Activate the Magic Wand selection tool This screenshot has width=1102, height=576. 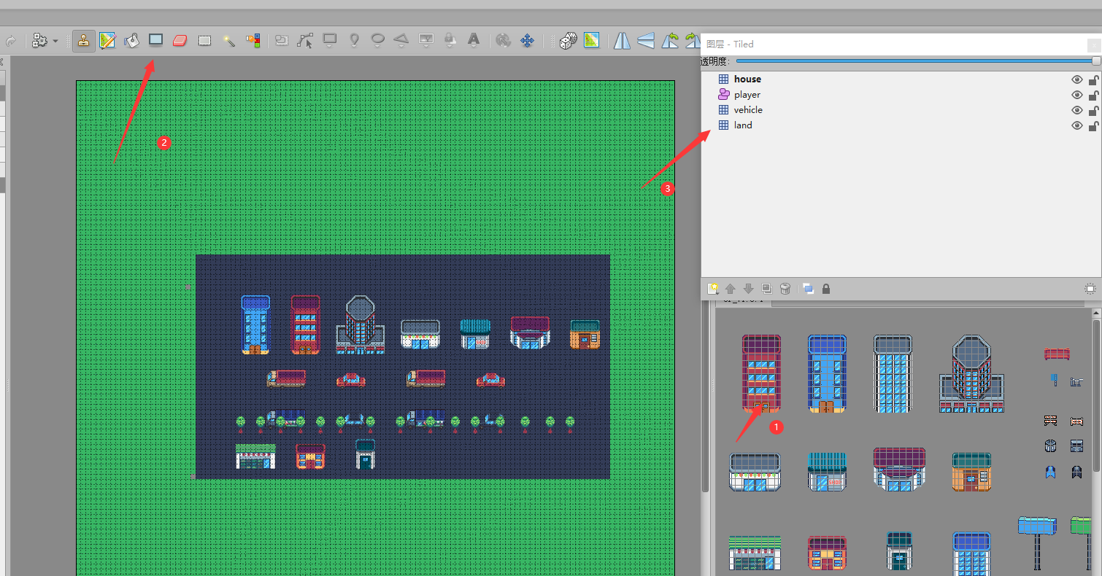tap(228, 40)
